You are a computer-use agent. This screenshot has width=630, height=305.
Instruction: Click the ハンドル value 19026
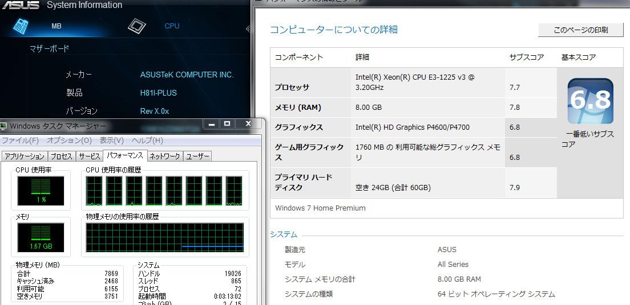233,274
